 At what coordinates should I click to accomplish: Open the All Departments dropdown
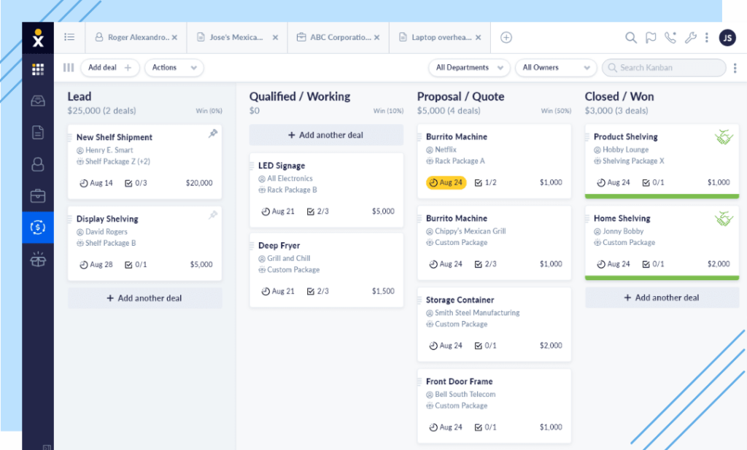coord(469,67)
